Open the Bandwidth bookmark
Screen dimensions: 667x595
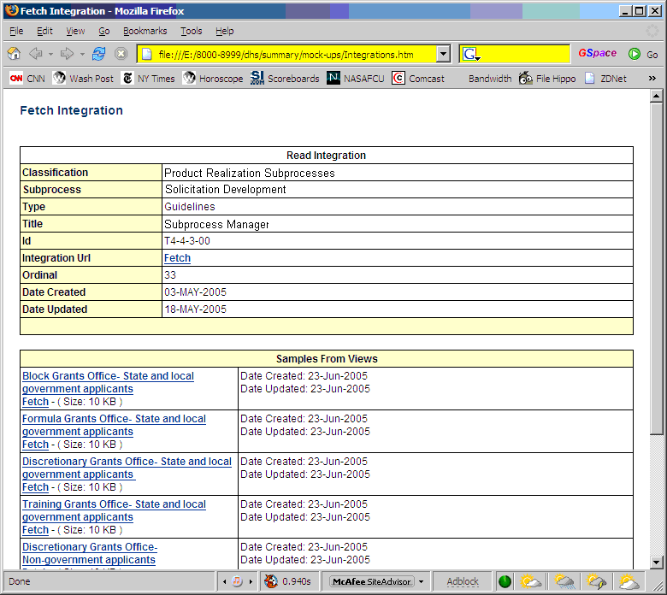pos(490,79)
